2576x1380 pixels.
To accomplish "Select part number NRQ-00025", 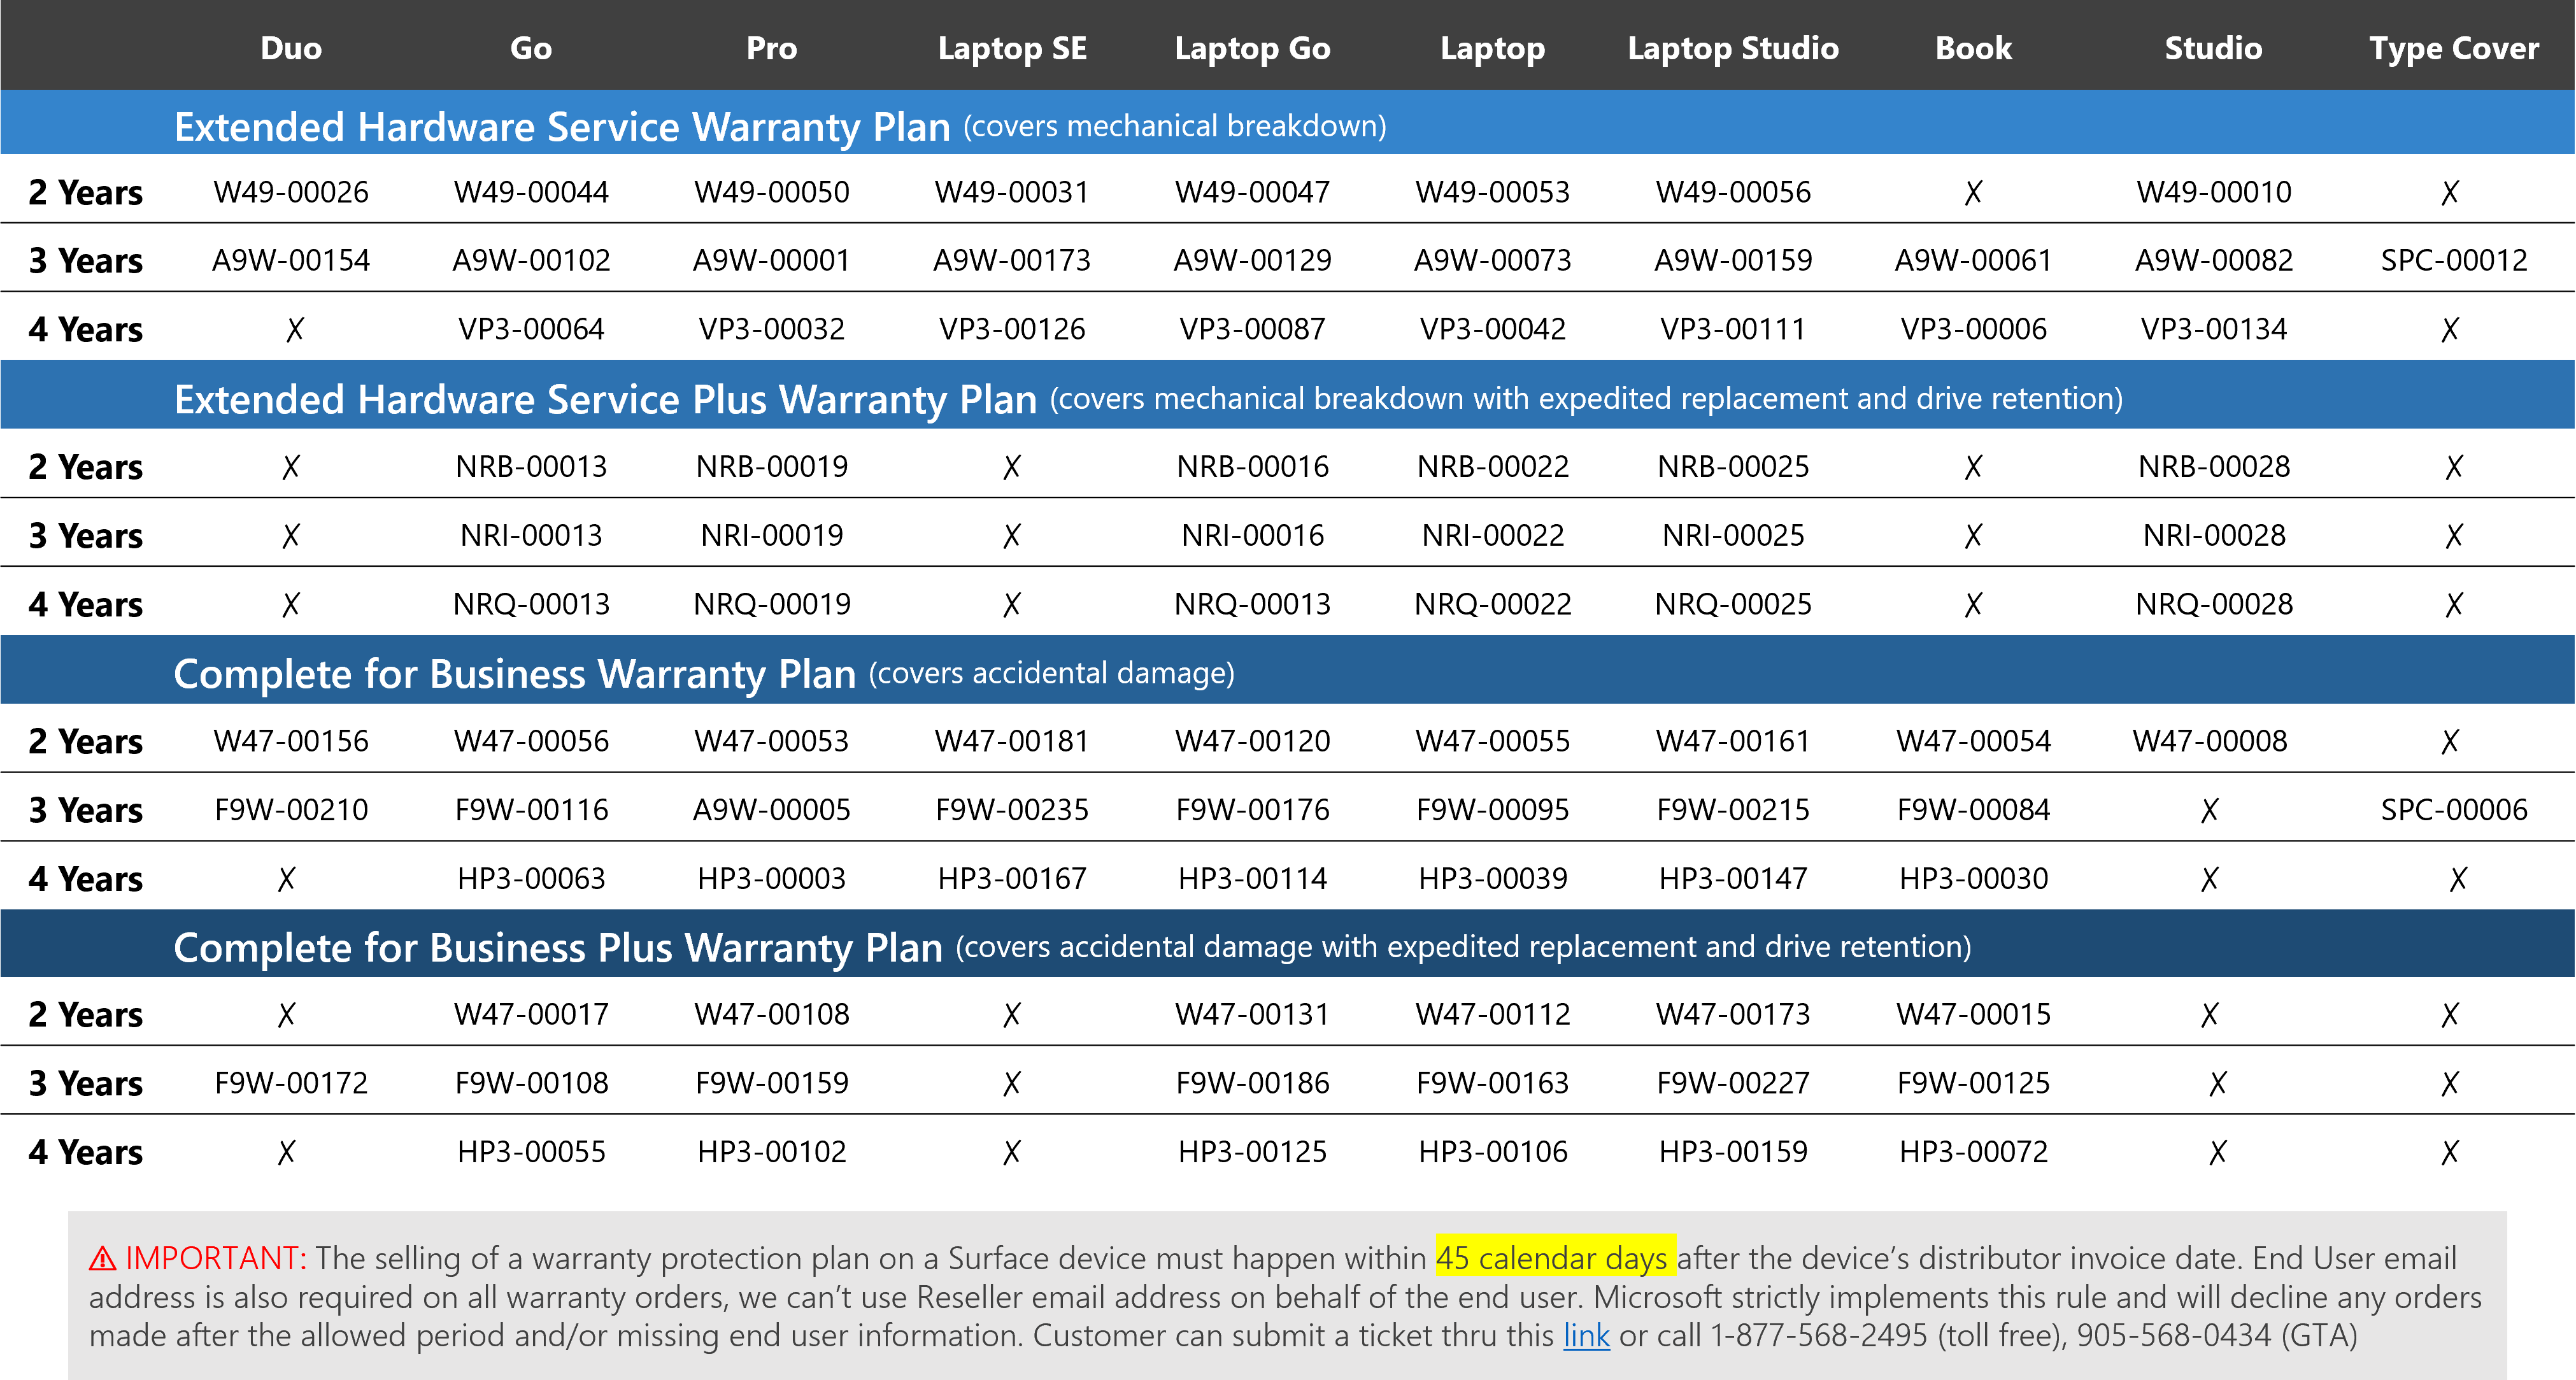I will [1733, 604].
